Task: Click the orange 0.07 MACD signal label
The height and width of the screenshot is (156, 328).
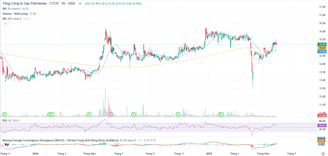Action: 321,141
